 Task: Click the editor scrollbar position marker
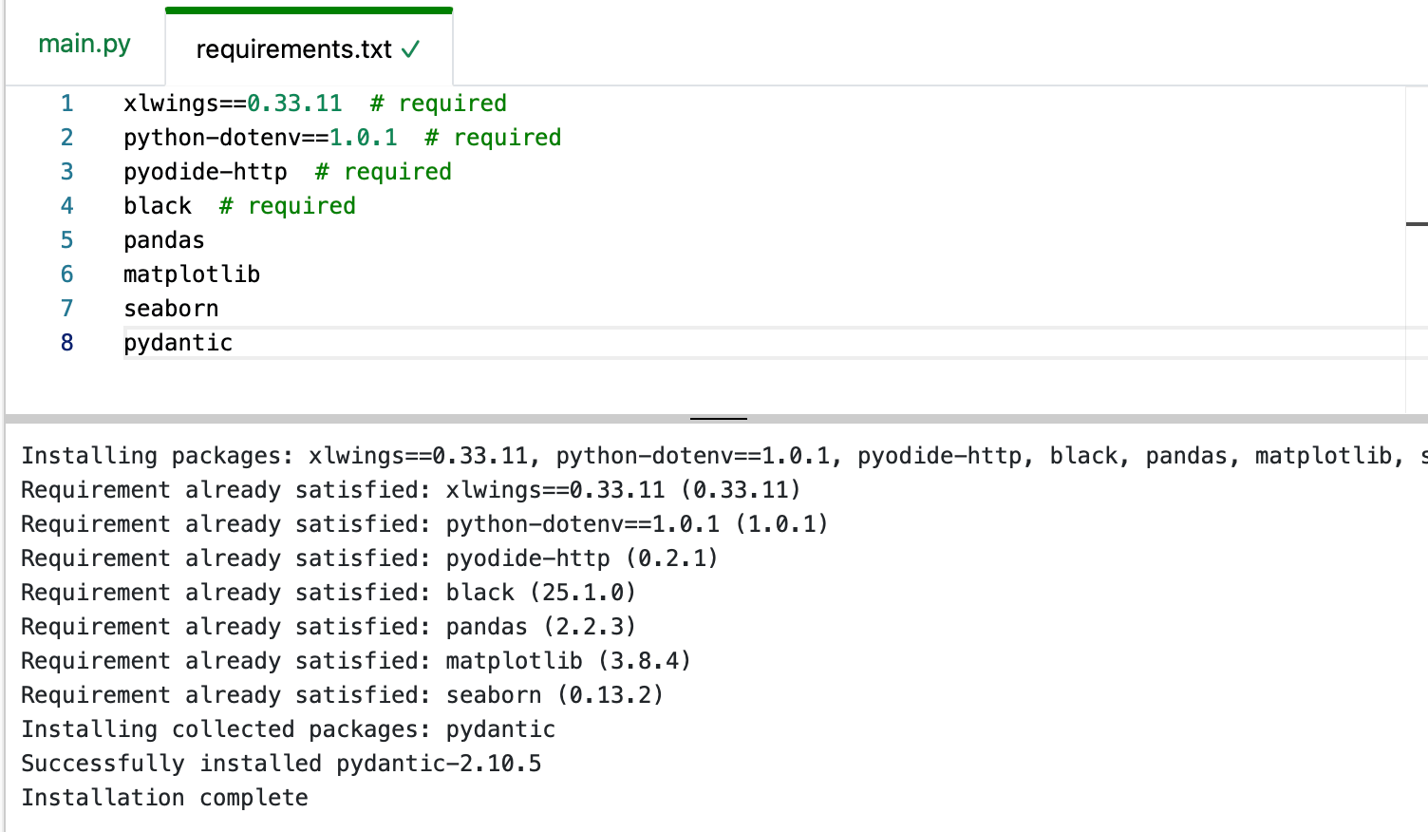click(x=1416, y=224)
